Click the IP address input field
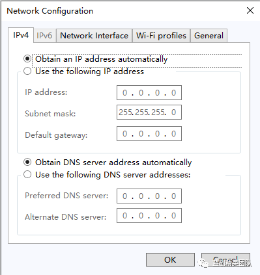This screenshot has width=260, height=275. pyautogui.click(x=149, y=93)
